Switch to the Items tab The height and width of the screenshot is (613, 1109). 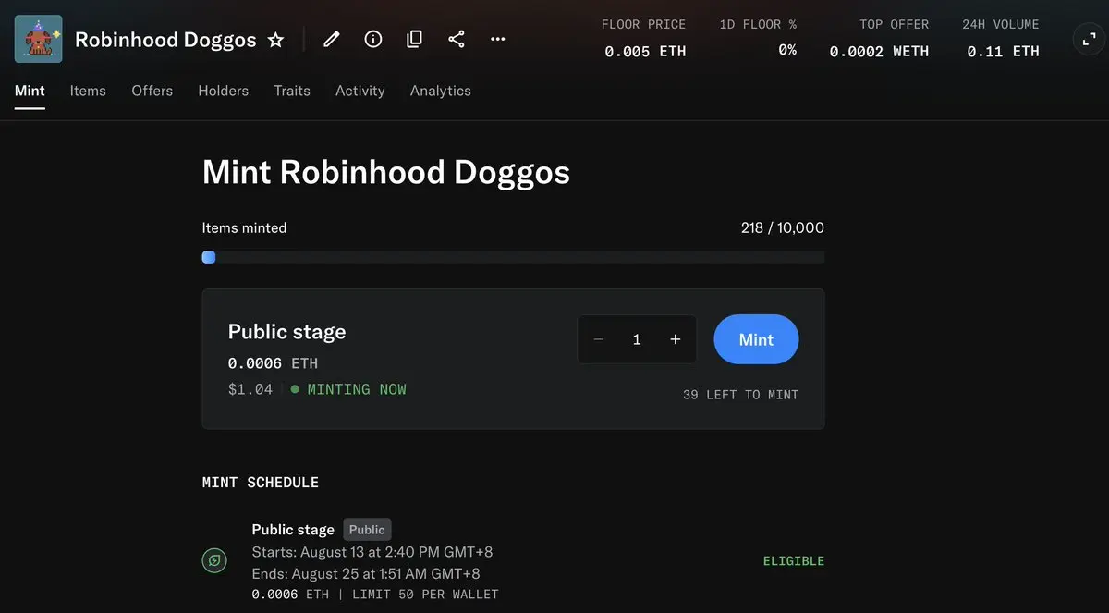[88, 91]
